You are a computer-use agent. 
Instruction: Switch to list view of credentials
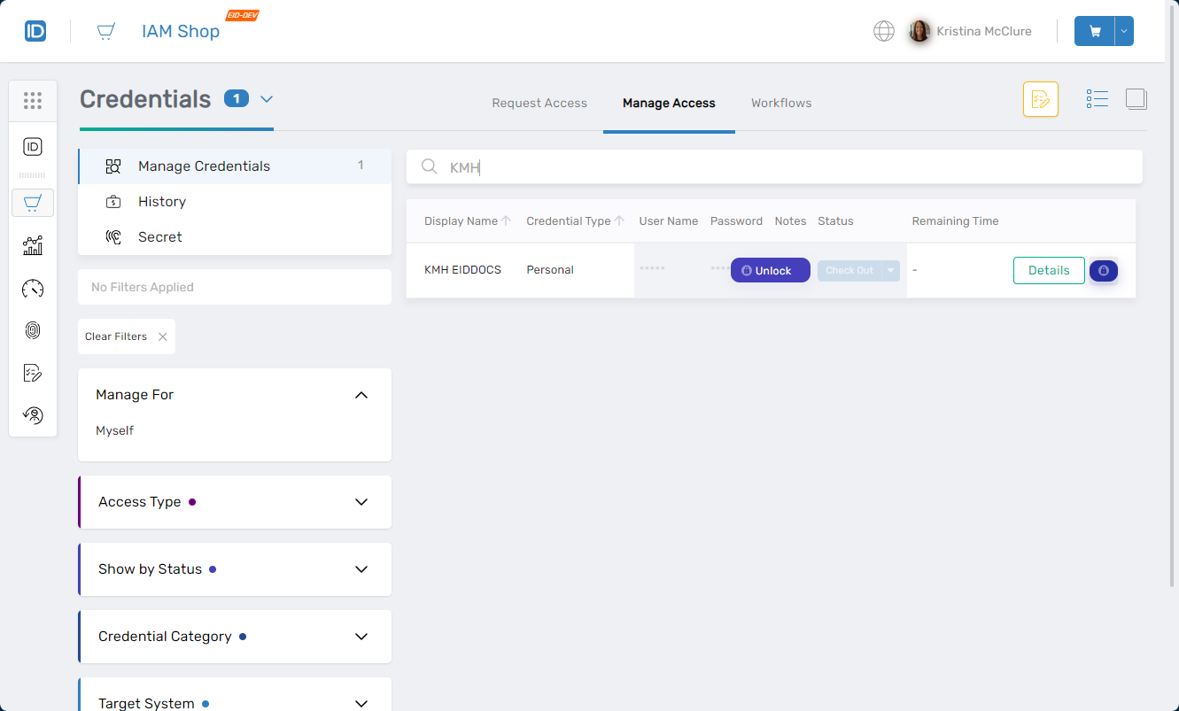tap(1097, 98)
